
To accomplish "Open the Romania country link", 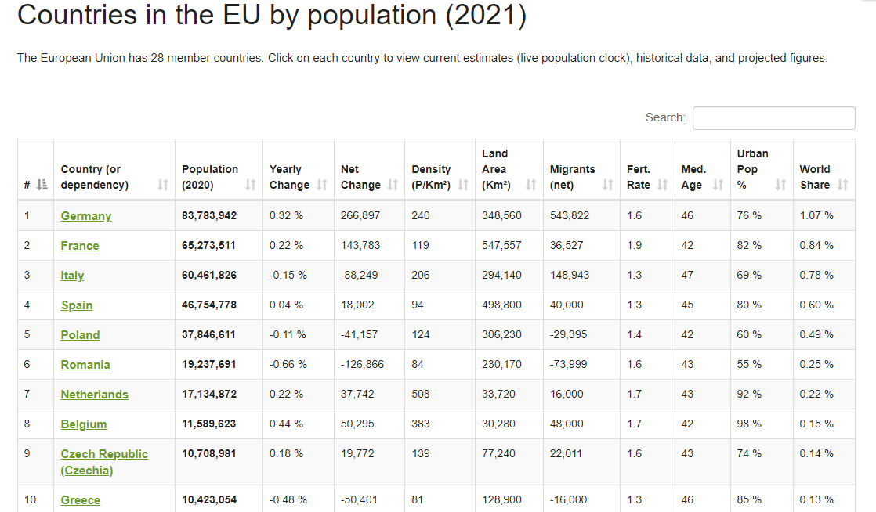I will pos(85,364).
